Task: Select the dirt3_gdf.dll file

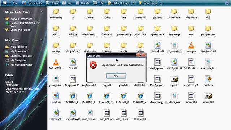Action: tap(174, 64)
